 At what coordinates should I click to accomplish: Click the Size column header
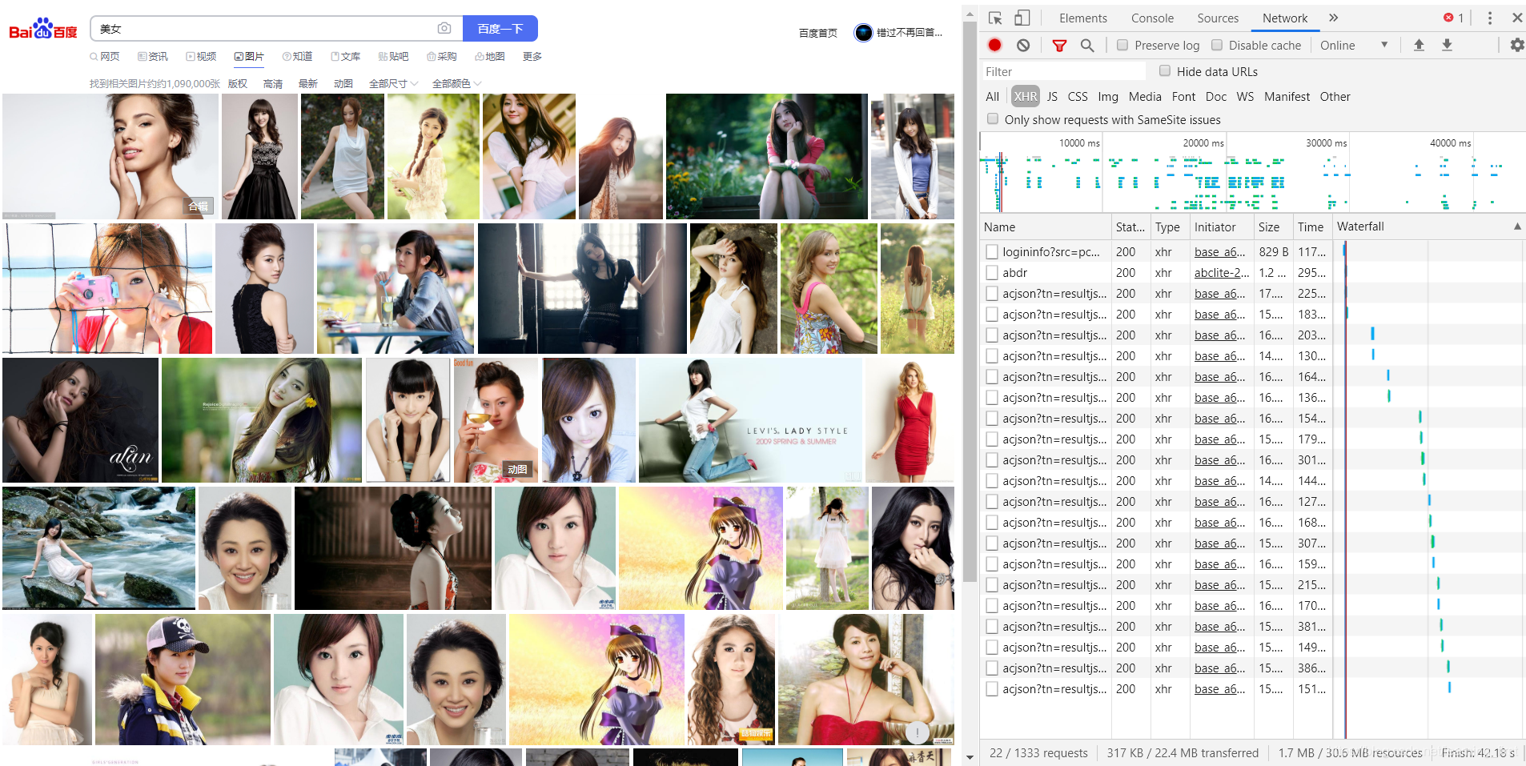1273,227
